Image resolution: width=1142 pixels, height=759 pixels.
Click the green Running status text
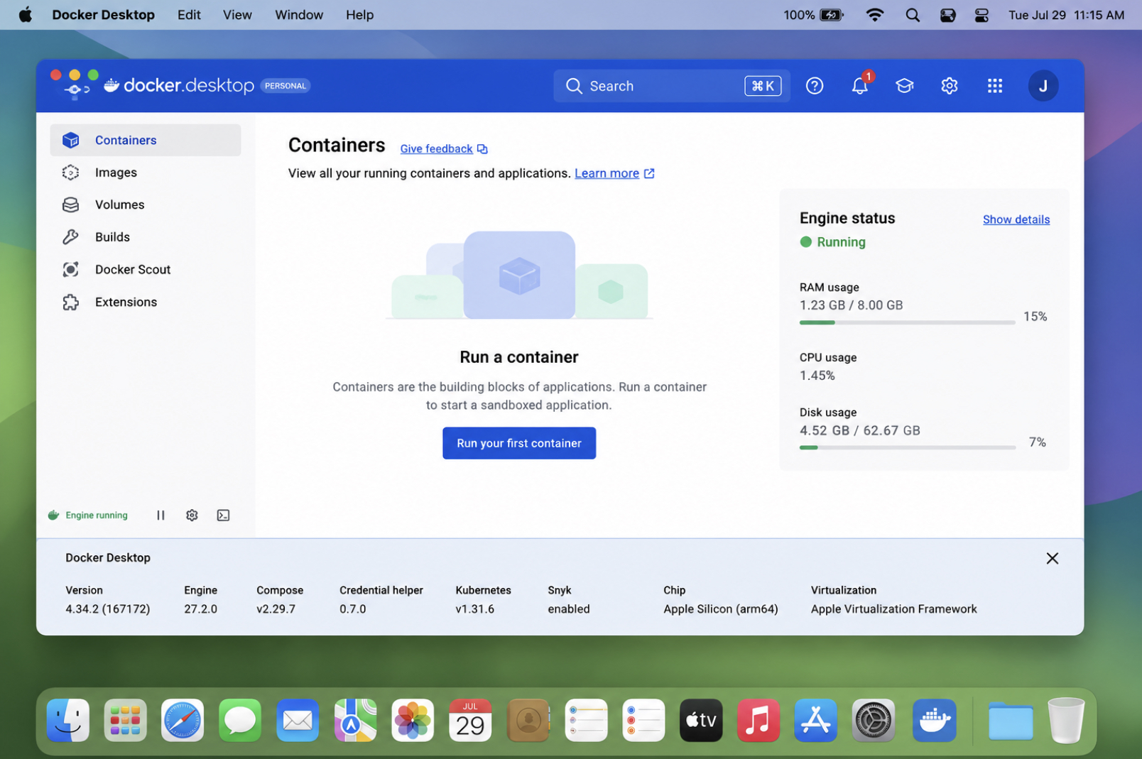pos(842,242)
